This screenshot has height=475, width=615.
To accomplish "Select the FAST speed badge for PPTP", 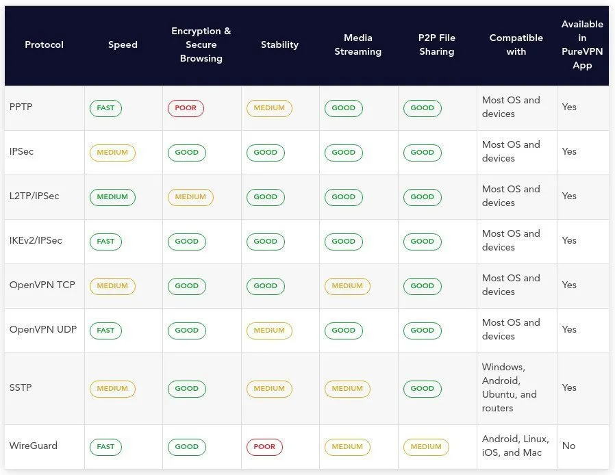I will 105,108.
